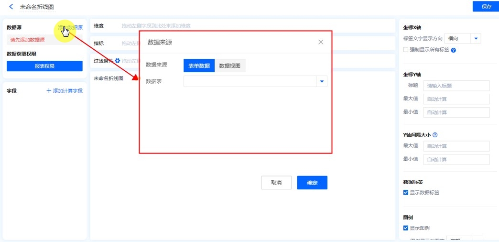Screen dimensions: 499x242
Task: Open the filter condition gear settings
Action: click(118, 61)
